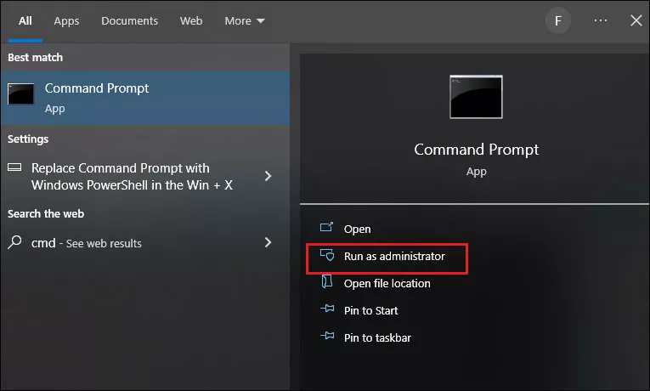Image resolution: width=650 pixels, height=391 pixels.
Task: Choose Pin to taskbar
Action: pos(377,338)
